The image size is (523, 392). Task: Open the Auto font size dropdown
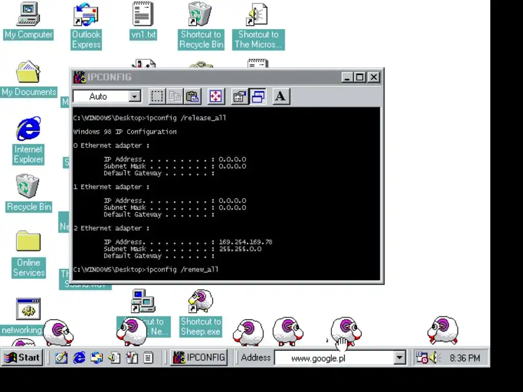(134, 96)
